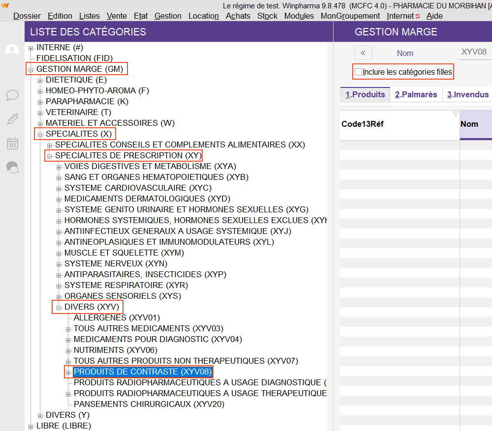Select ALLERGENES (XYV01) category
Viewport: 492px width, 431px height.
point(117,318)
